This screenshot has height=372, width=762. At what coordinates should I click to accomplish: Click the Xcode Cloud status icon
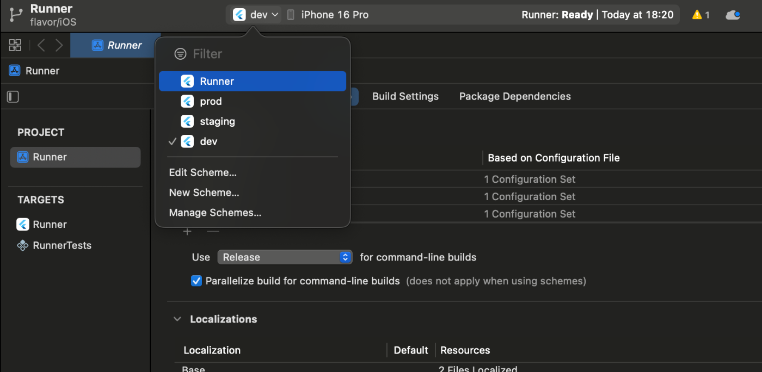click(x=733, y=15)
